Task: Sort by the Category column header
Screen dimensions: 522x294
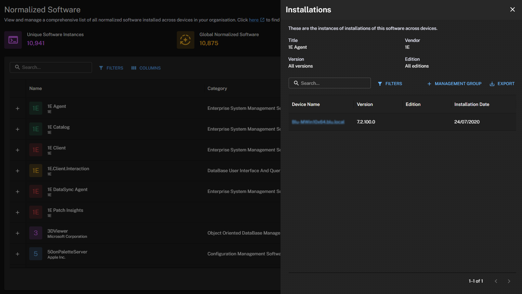Action: [217, 88]
